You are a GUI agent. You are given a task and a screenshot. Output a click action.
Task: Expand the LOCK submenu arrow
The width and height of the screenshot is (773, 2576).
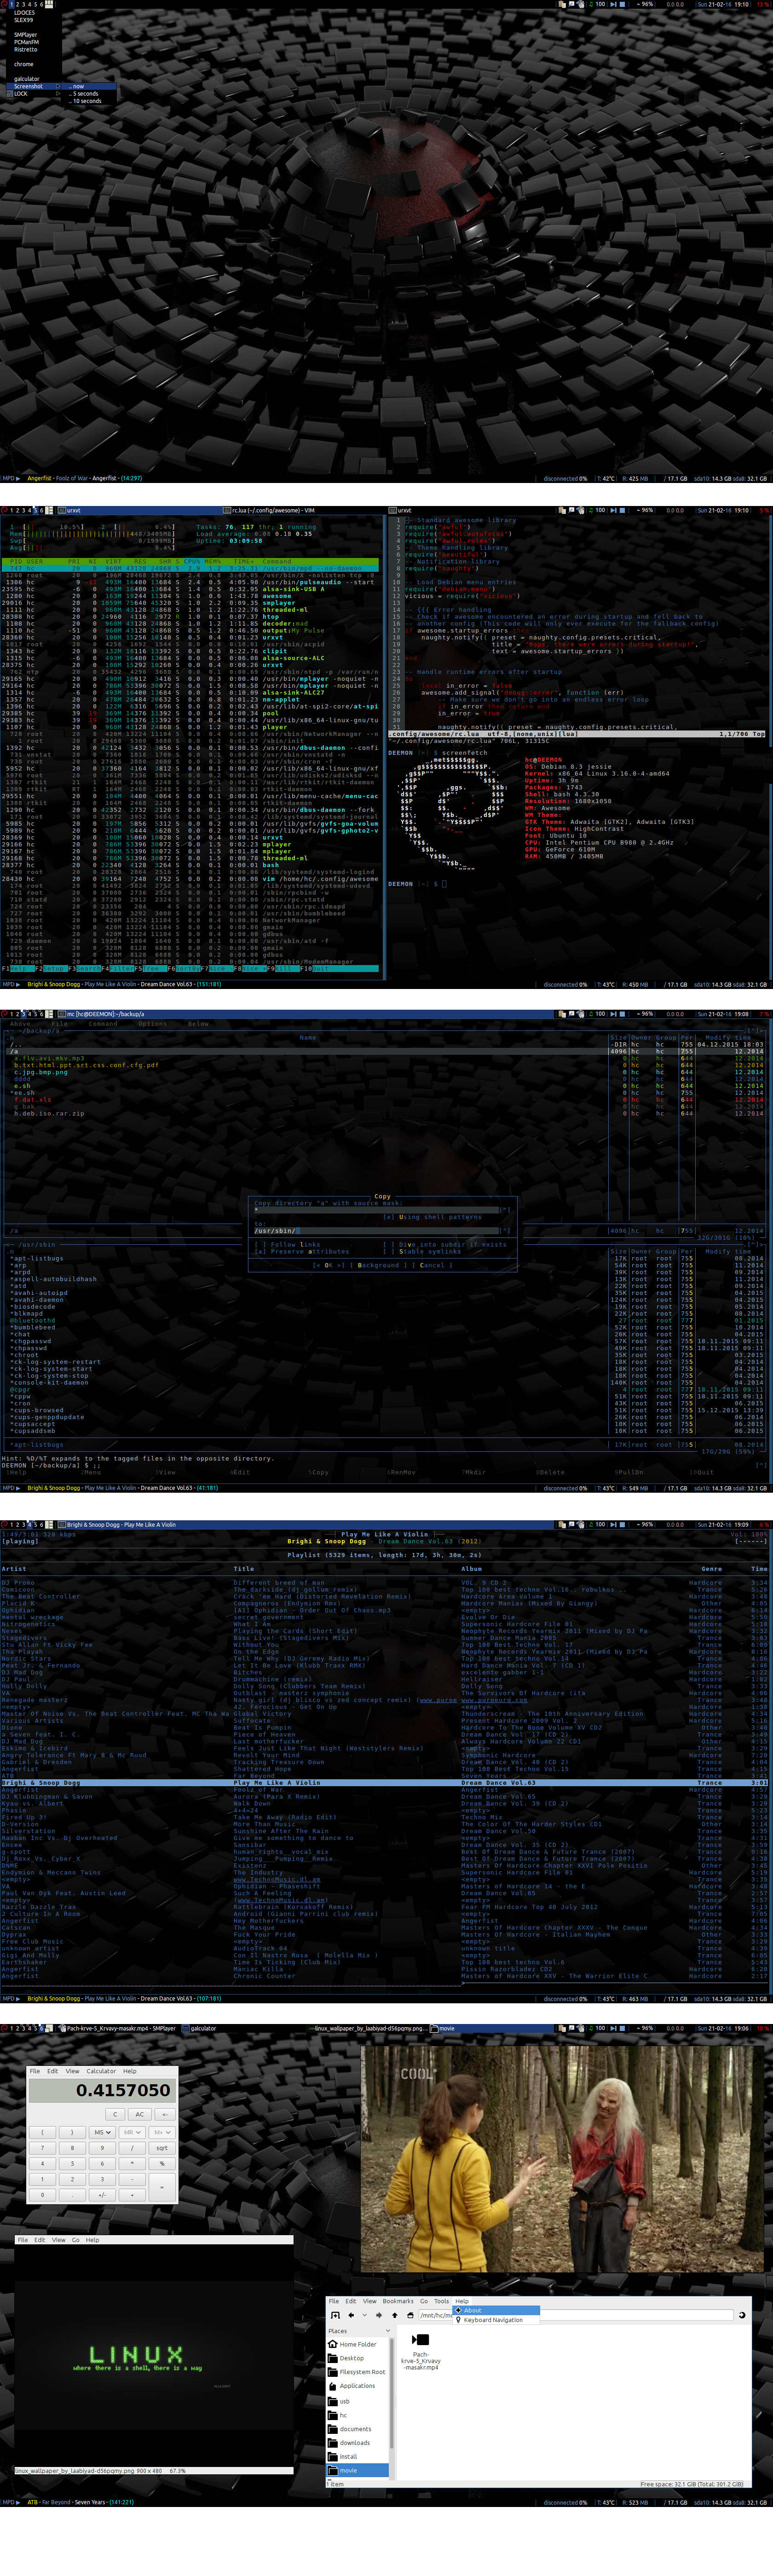pyautogui.click(x=58, y=93)
